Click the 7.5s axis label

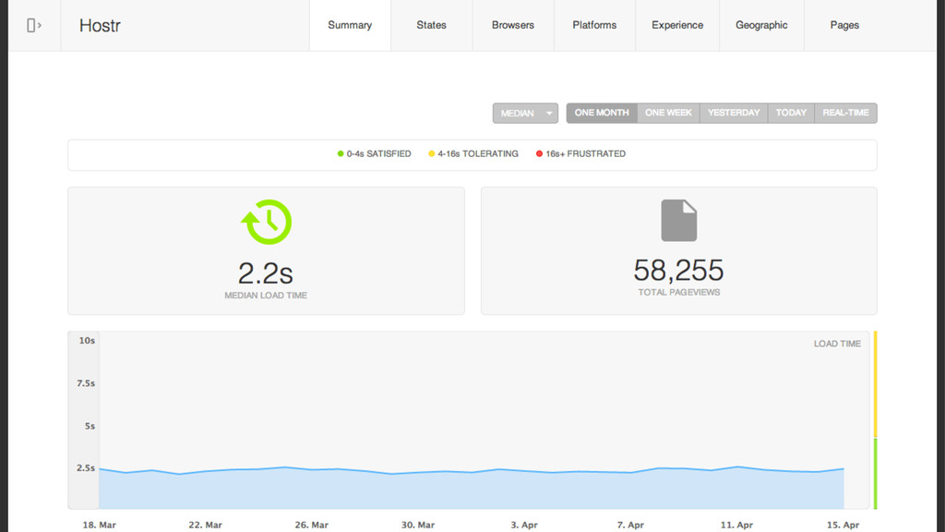86,383
